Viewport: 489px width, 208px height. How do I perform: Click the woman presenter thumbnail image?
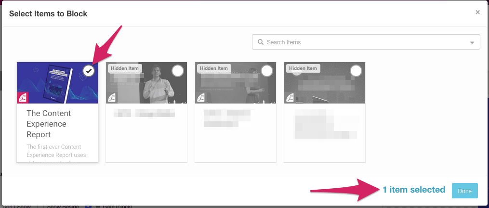coord(236,83)
